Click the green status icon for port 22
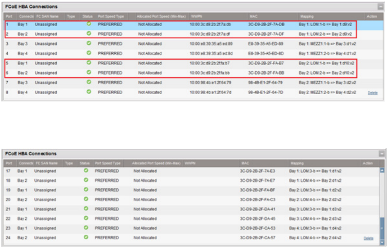 (86, 218)
